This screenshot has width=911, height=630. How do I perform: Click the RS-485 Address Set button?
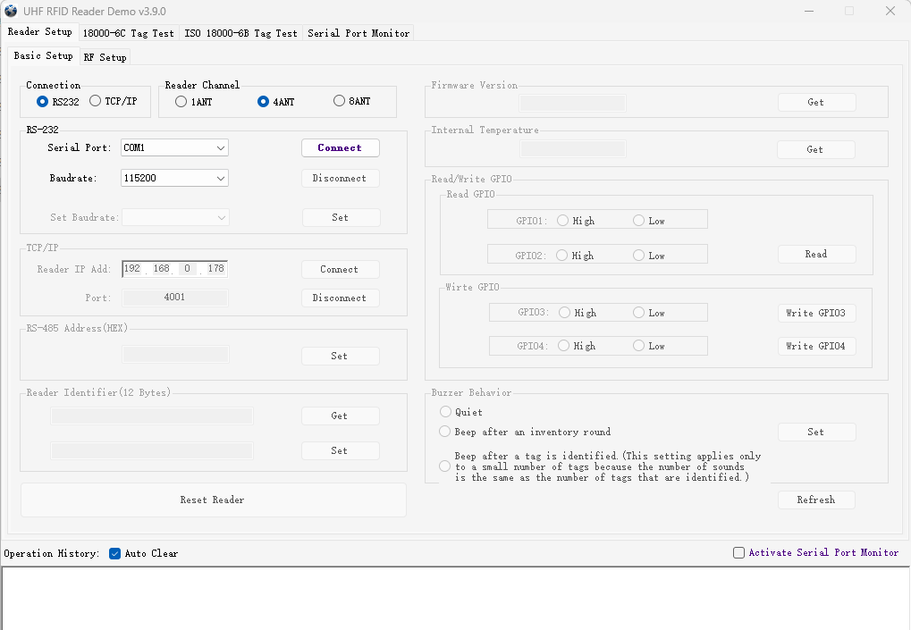(341, 356)
